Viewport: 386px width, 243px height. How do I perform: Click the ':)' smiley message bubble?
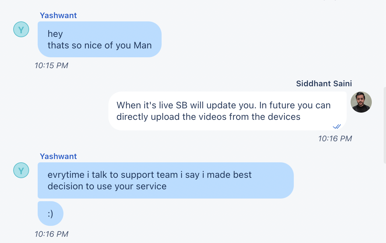coord(50,214)
